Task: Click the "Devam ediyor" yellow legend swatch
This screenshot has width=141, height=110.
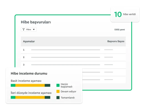Action: (x=58, y=91)
